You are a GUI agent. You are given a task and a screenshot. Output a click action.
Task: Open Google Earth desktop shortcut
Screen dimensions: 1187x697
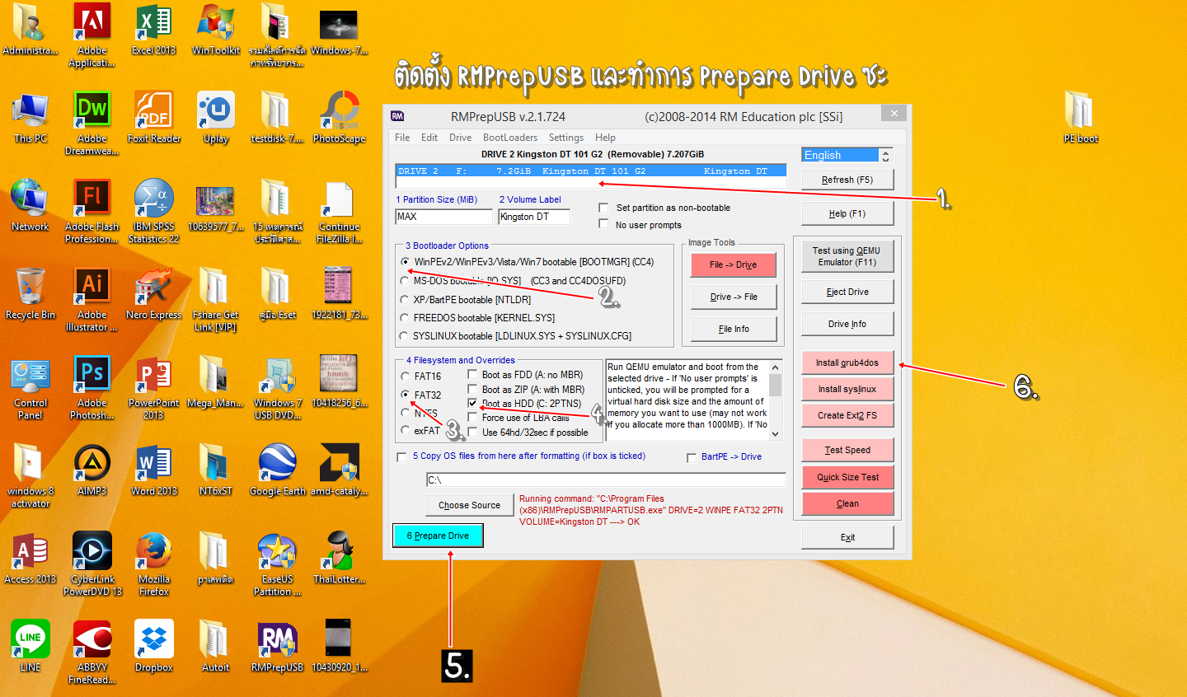click(278, 470)
